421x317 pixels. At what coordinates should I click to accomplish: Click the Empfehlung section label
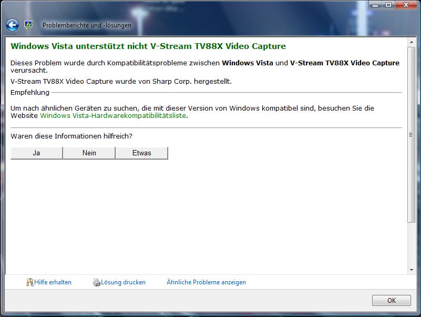coord(30,93)
